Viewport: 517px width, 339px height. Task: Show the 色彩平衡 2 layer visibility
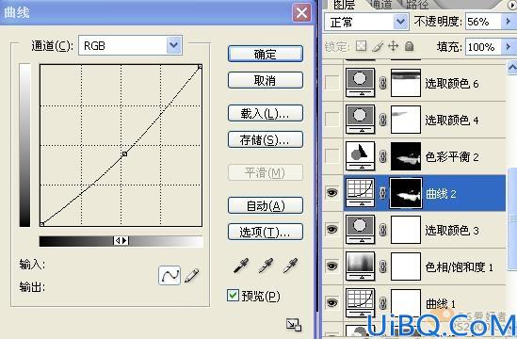point(332,155)
